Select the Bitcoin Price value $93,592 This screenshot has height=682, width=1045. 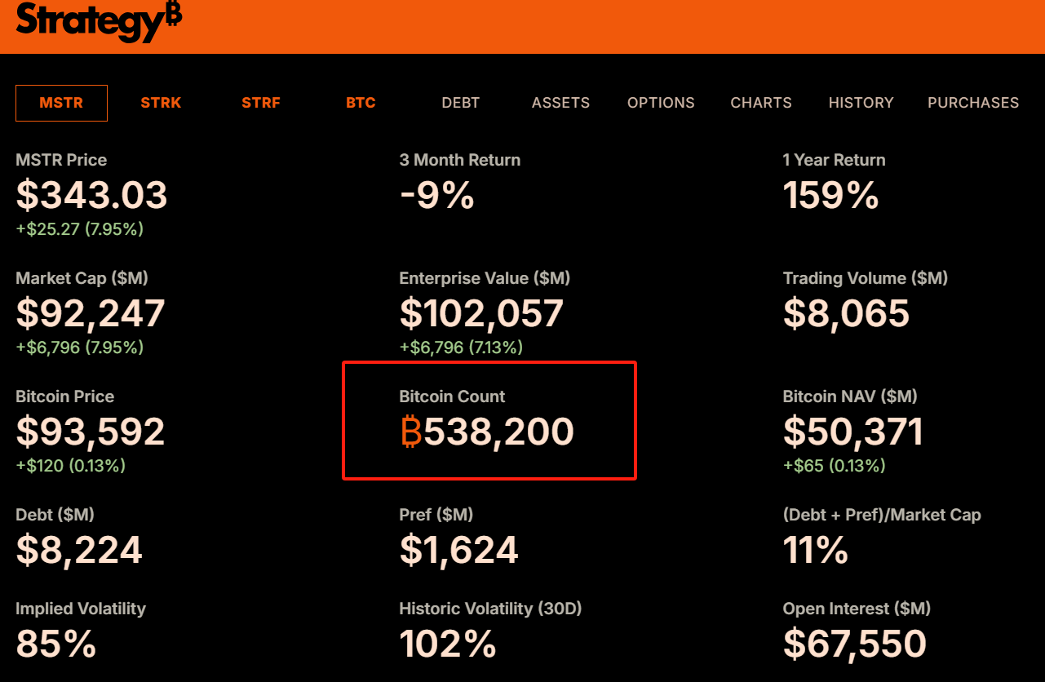click(x=91, y=432)
